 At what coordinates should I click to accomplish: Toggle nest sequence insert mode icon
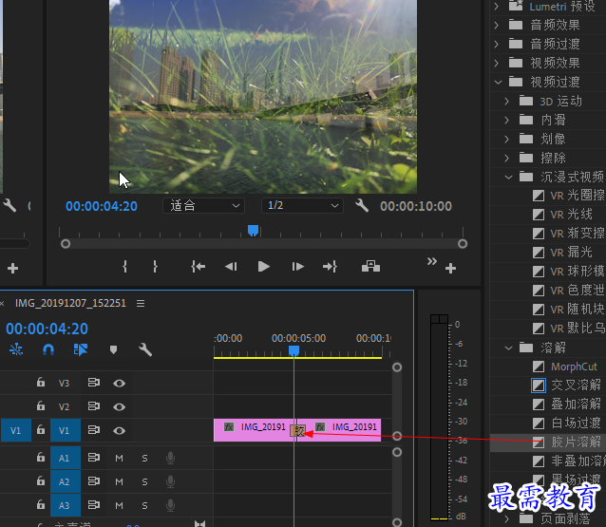pos(16,349)
